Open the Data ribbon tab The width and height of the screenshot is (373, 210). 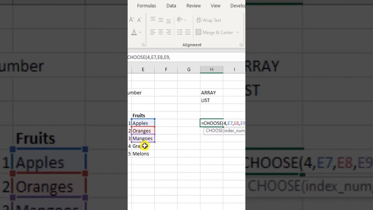pyautogui.click(x=171, y=6)
